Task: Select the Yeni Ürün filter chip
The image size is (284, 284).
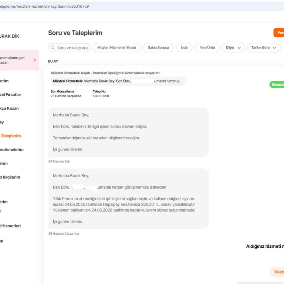Action: [x=207, y=48]
